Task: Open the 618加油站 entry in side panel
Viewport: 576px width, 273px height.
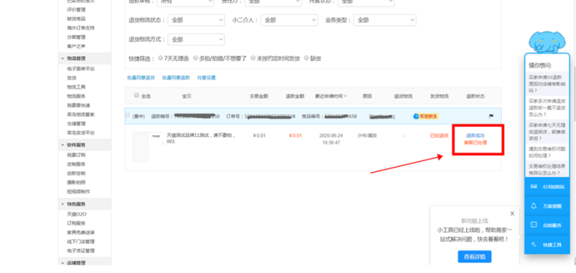Action: tap(548, 187)
